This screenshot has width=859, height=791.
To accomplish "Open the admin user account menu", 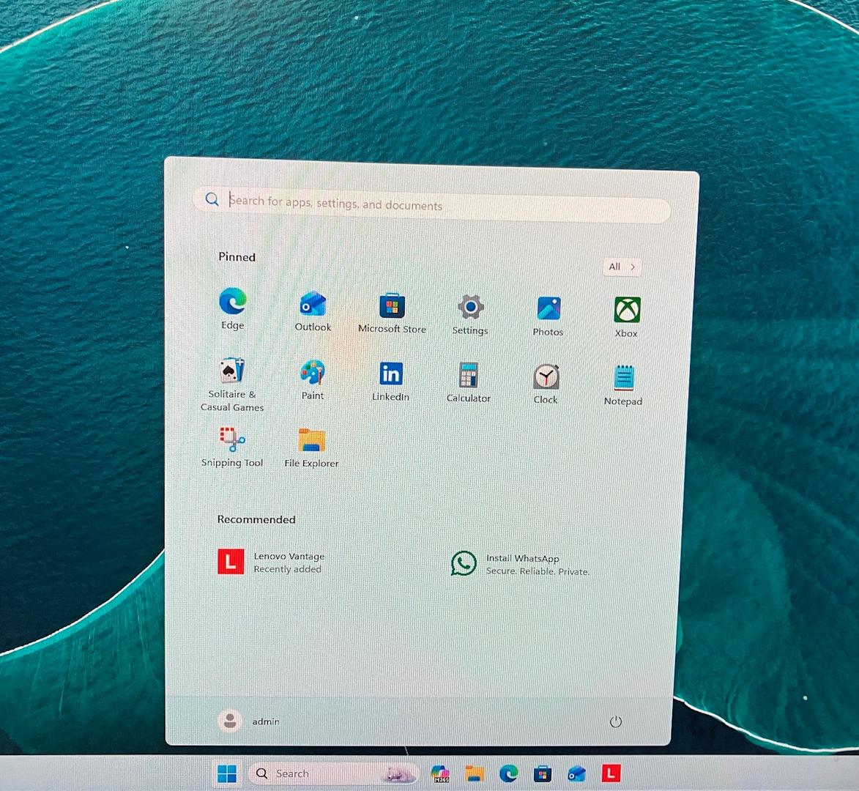I will click(x=249, y=721).
